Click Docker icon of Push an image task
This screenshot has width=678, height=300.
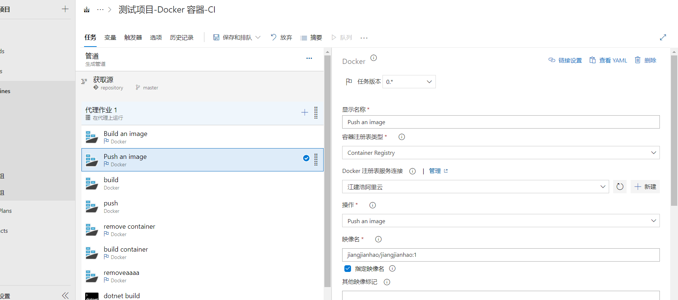coord(91,160)
